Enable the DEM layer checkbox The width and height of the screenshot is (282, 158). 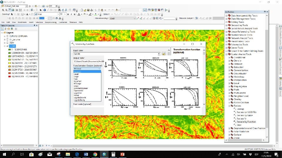pos(8,43)
